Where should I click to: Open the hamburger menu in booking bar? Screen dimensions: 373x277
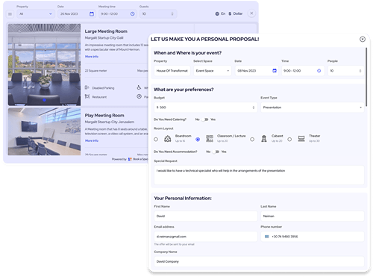point(10,14)
